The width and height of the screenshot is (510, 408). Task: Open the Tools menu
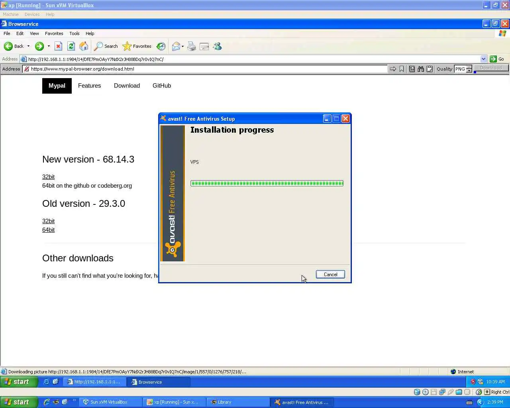click(74, 33)
